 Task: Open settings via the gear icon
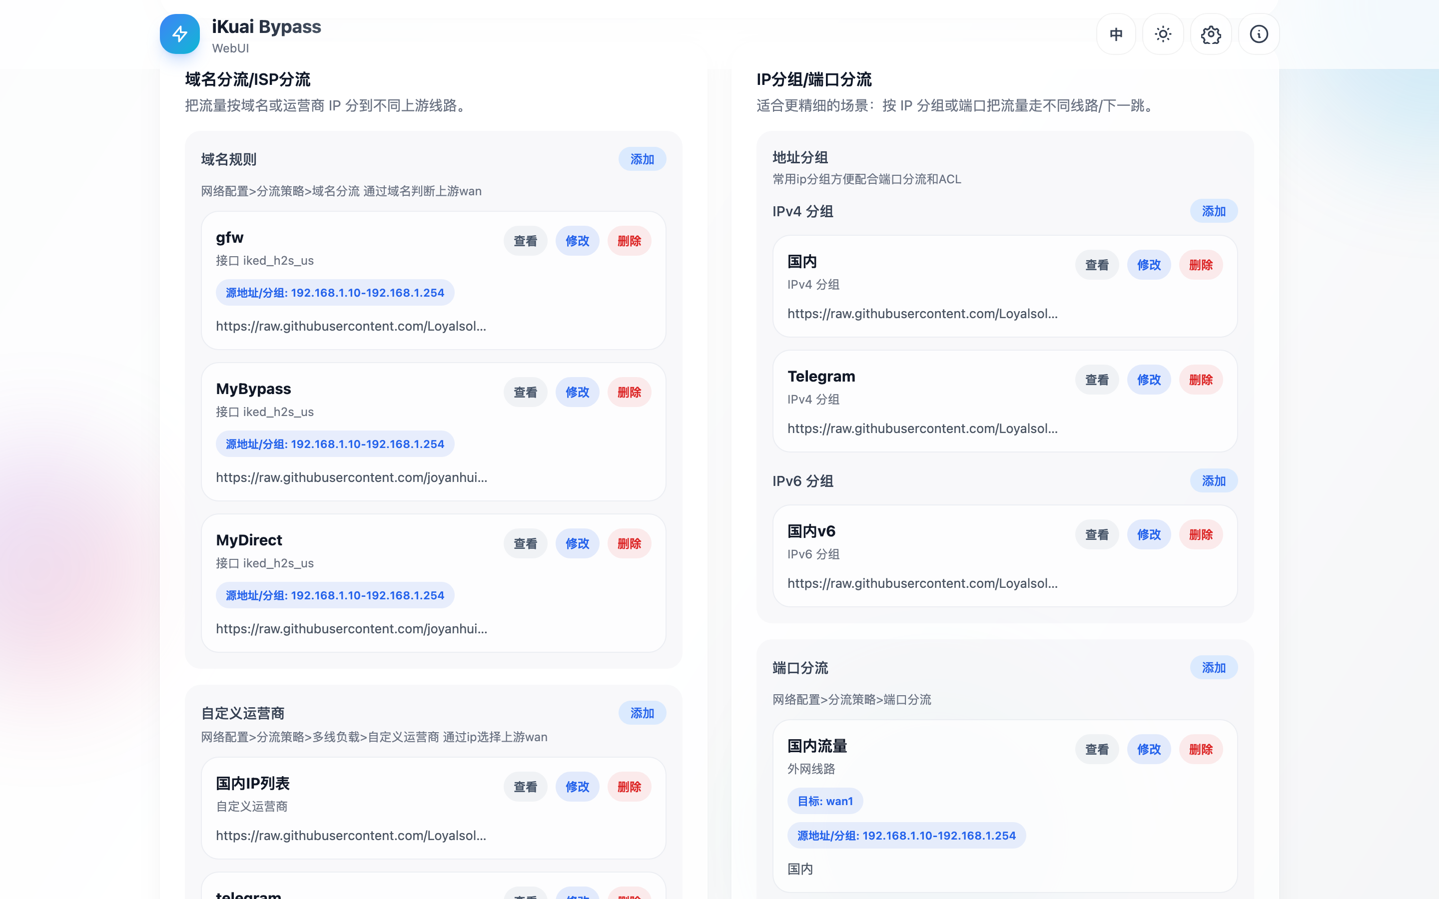1211,34
